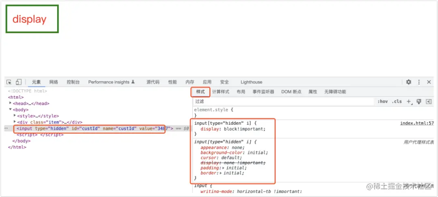Click the three dots beside selected node

[6, 128]
